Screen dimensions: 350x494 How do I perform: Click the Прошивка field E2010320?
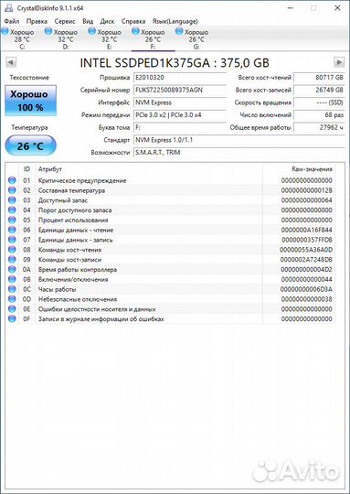click(180, 78)
